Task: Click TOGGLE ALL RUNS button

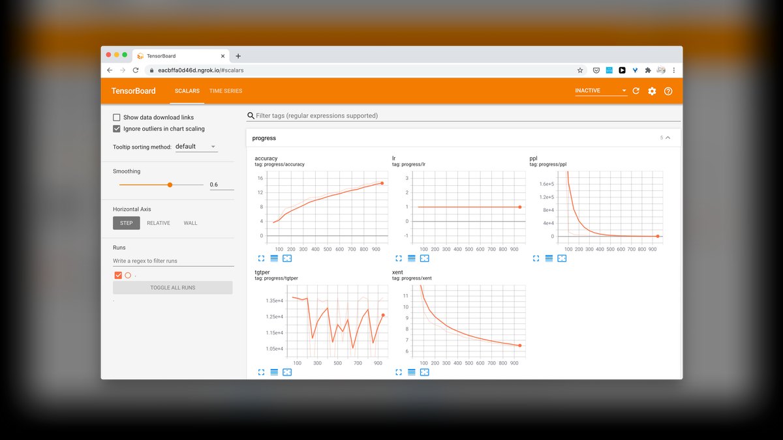Action: tap(173, 287)
